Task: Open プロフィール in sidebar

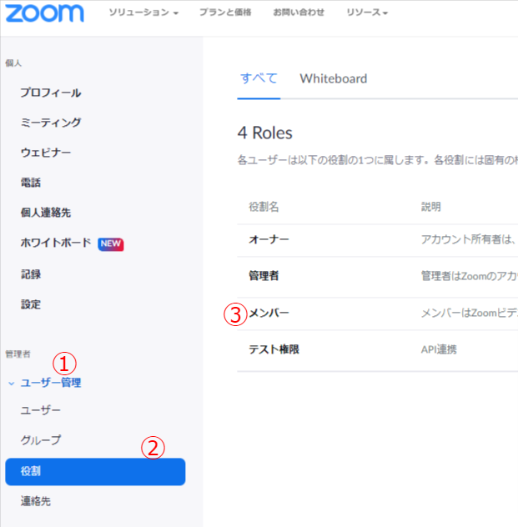Action: coord(51,93)
